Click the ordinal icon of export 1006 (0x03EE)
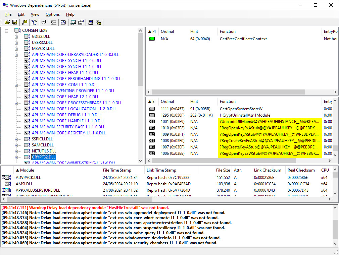Image resolution: width=339 pixels, height=255 pixels. tap(152, 153)
